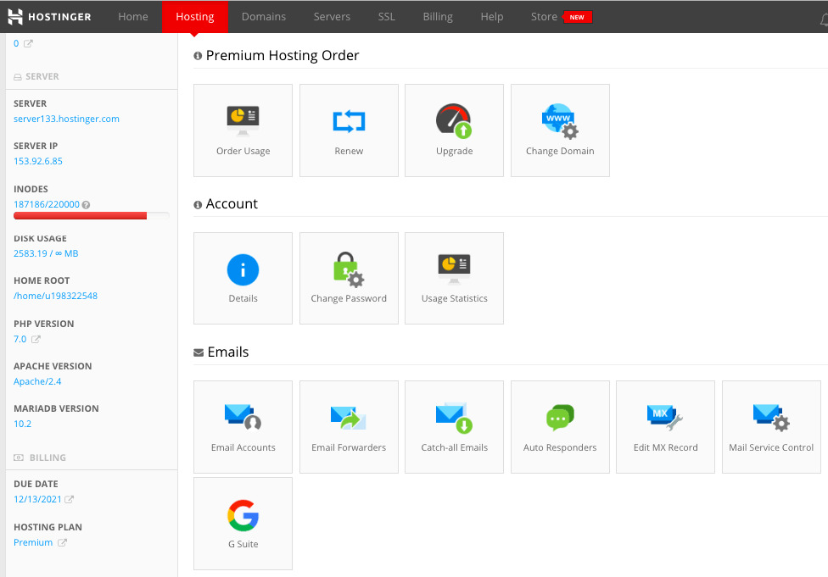The height and width of the screenshot is (577, 828).
Task: Click the Renew icon
Action: pyautogui.click(x=349, y=130)
